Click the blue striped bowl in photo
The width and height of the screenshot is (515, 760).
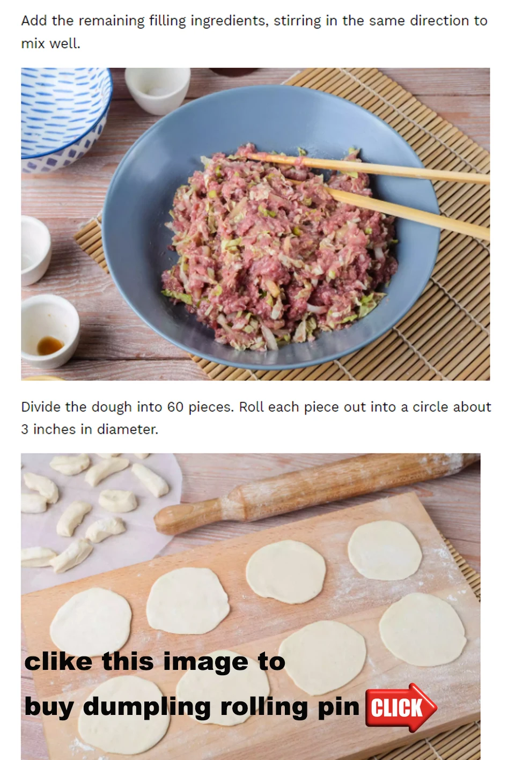click(63, 117)
